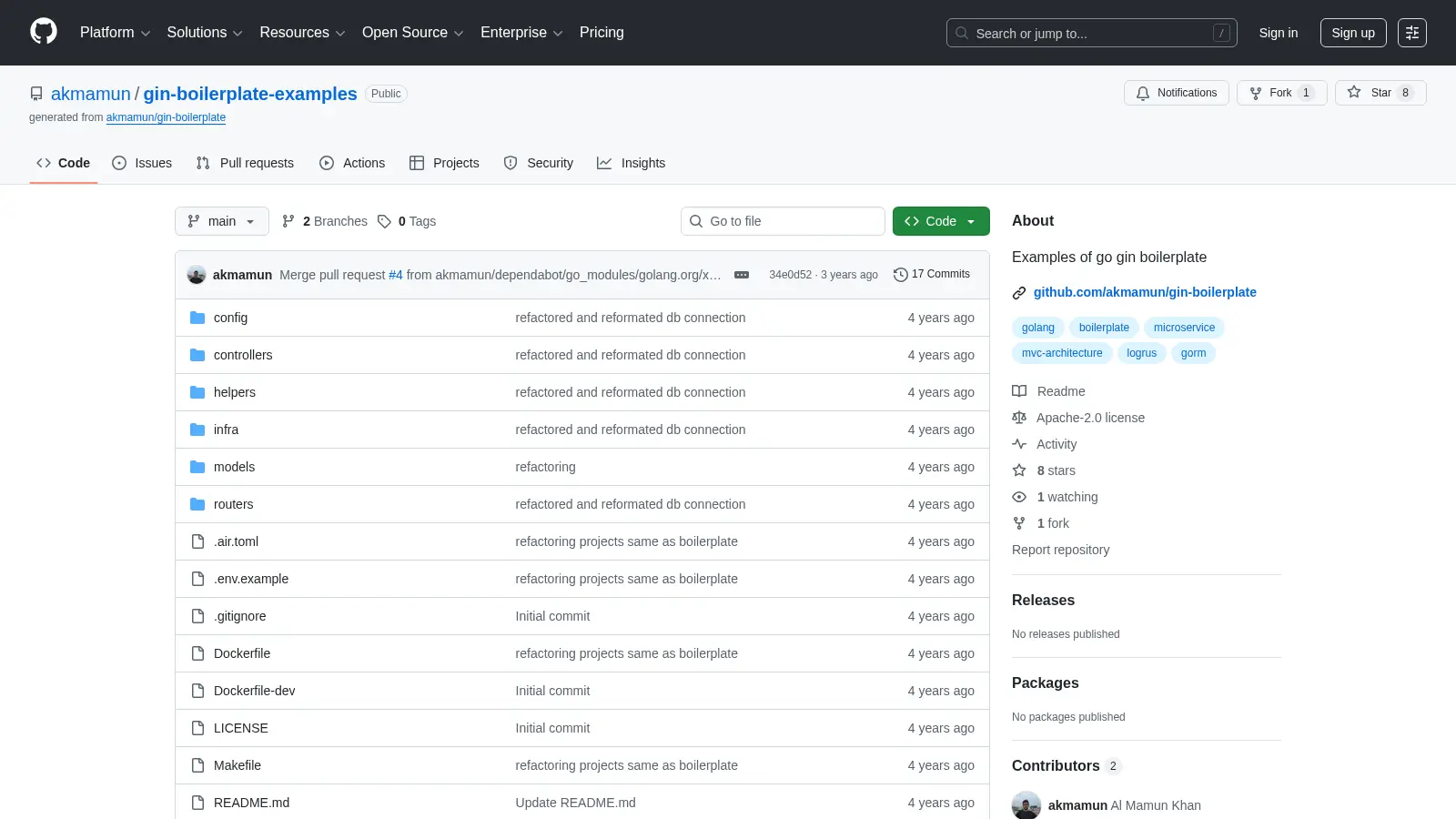Click the folder icon beside models

[x=197, y=467]
